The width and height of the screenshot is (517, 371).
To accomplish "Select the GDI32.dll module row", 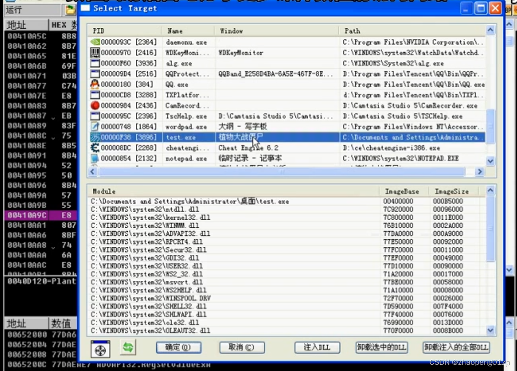I will (x=286, y=258).
